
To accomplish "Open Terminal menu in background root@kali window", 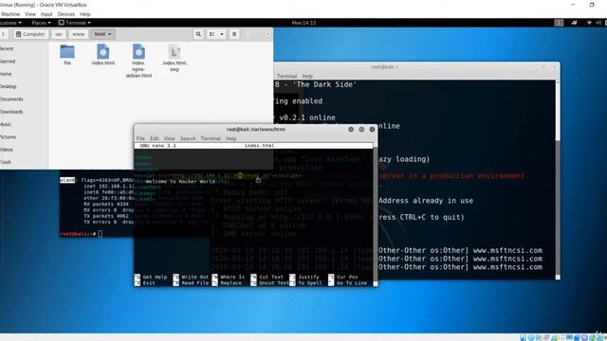I will click(286, 76).
